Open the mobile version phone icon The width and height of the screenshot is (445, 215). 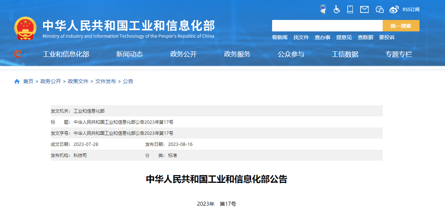350,9
